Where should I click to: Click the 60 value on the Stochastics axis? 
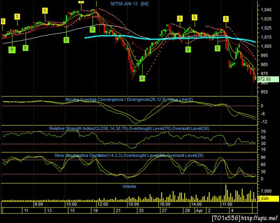click(x=263, y=165)
